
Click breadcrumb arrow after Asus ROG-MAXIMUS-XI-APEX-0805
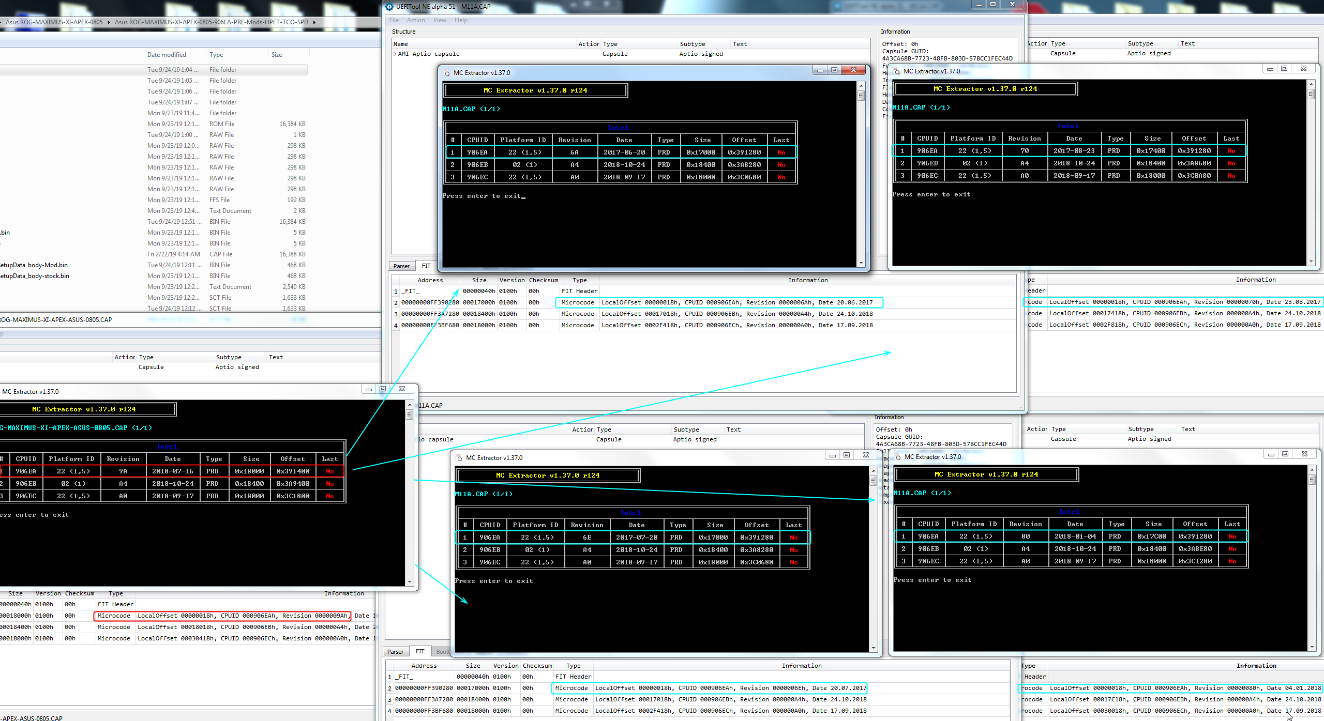click(x=109, y=22)
